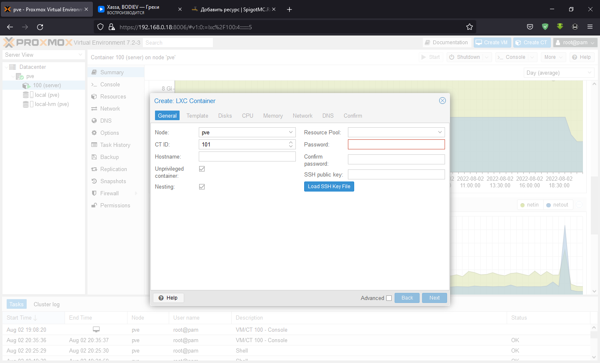Expand the Node dropdown

(291, 132)
